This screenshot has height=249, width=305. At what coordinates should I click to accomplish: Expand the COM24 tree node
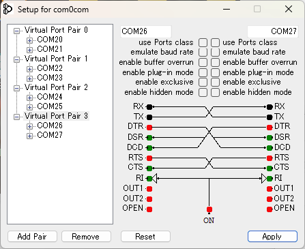point(29,98)
